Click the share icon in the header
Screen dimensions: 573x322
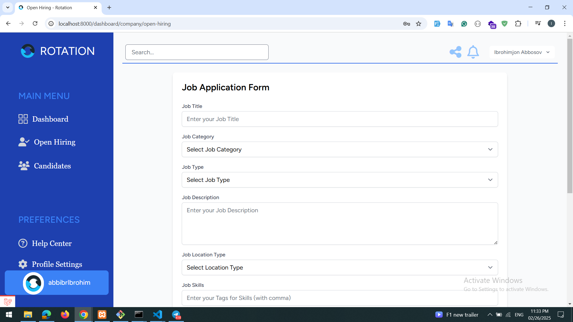tap(455, 52)
